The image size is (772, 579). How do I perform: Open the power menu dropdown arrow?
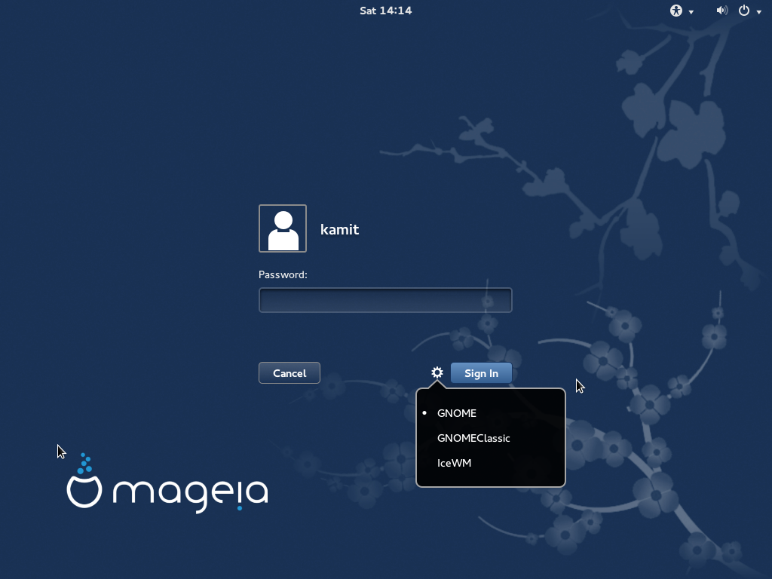pos(758,11)
